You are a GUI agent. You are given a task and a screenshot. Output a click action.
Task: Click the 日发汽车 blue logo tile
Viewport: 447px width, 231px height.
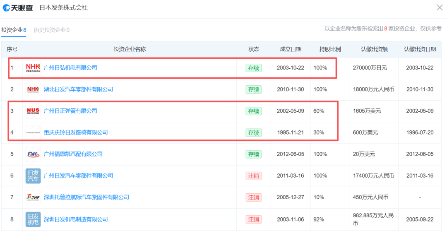(33, 176)
